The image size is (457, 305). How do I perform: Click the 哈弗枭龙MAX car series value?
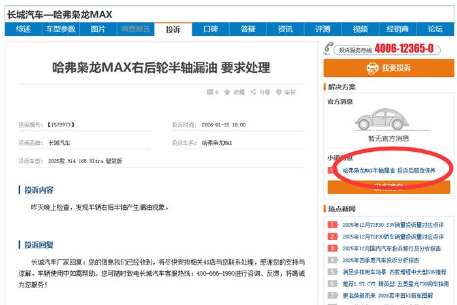(217, 142)
